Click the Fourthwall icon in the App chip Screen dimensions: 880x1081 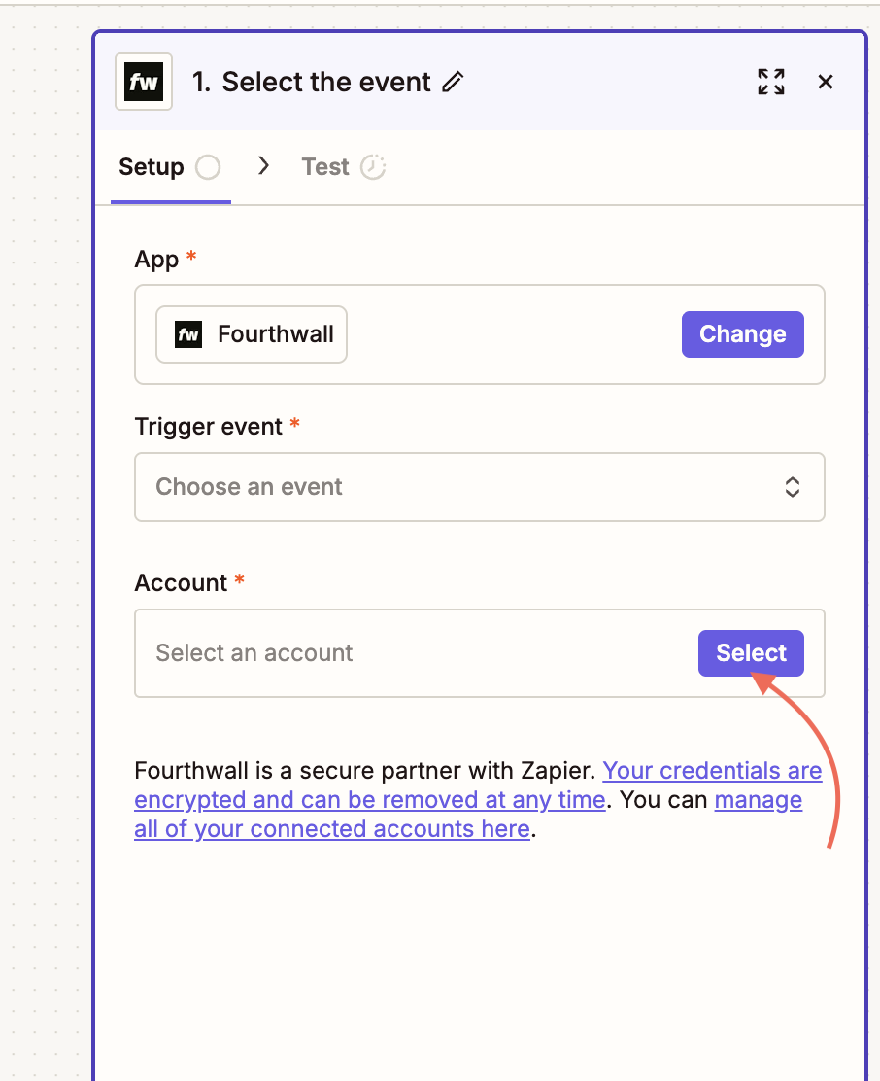(188, 334)
